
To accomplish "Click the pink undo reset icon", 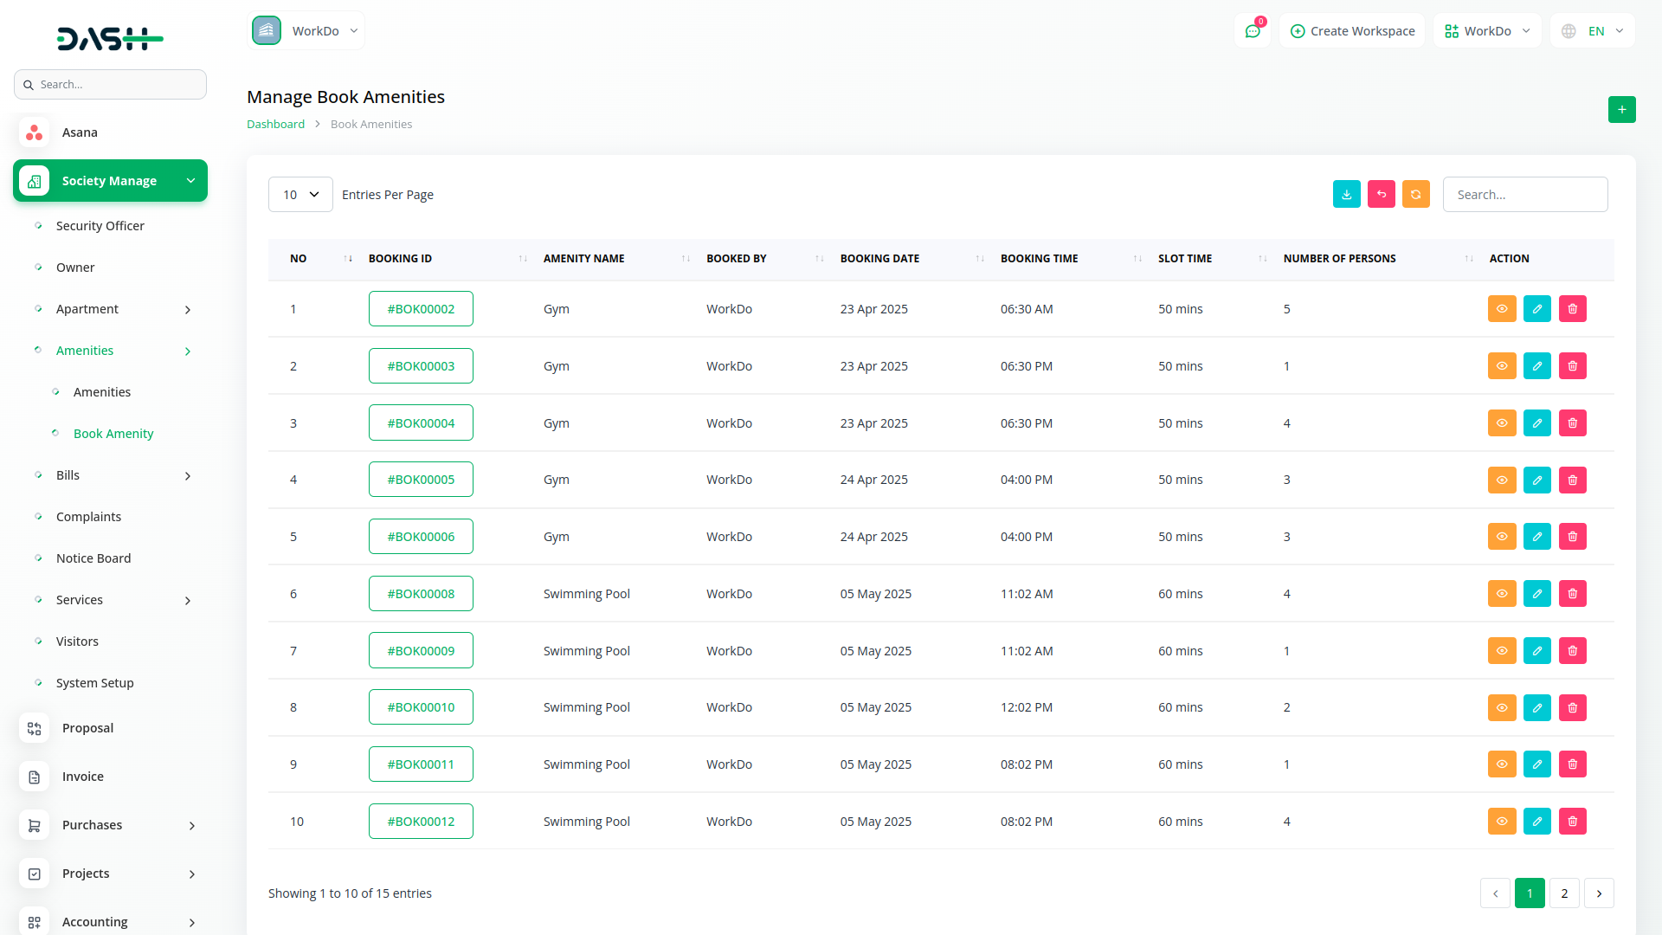I will 1381,195.
